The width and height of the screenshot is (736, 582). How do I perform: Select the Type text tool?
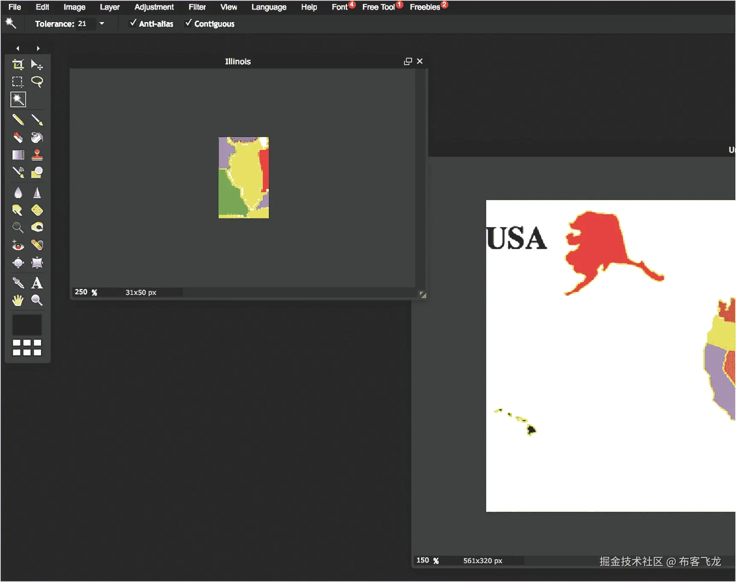(37, 283)
